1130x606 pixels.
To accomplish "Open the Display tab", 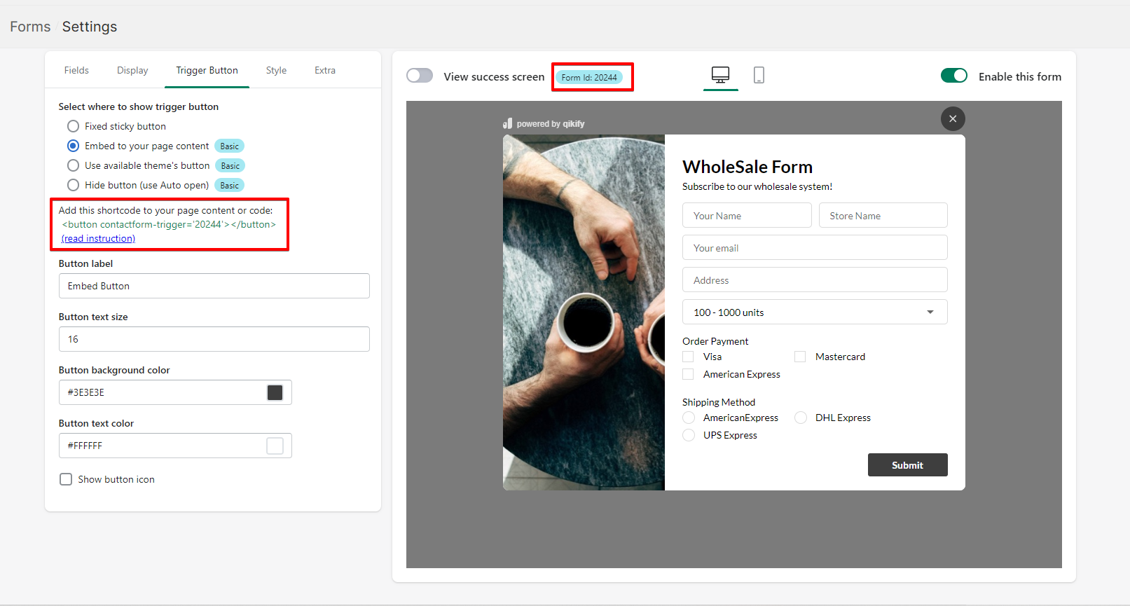I will [x=132, y=70].
